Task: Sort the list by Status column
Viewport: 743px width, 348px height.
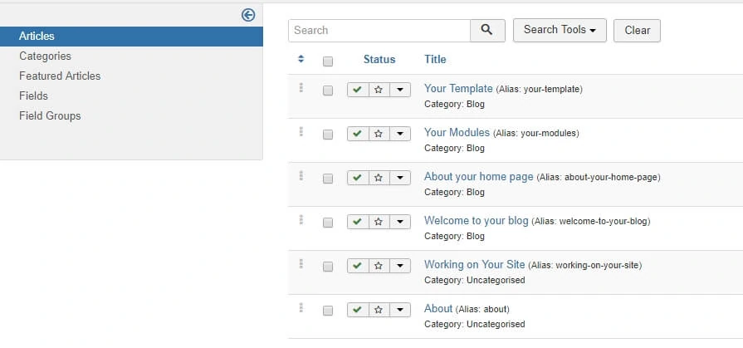Action: pyautogui.click(x=379, y=59)
